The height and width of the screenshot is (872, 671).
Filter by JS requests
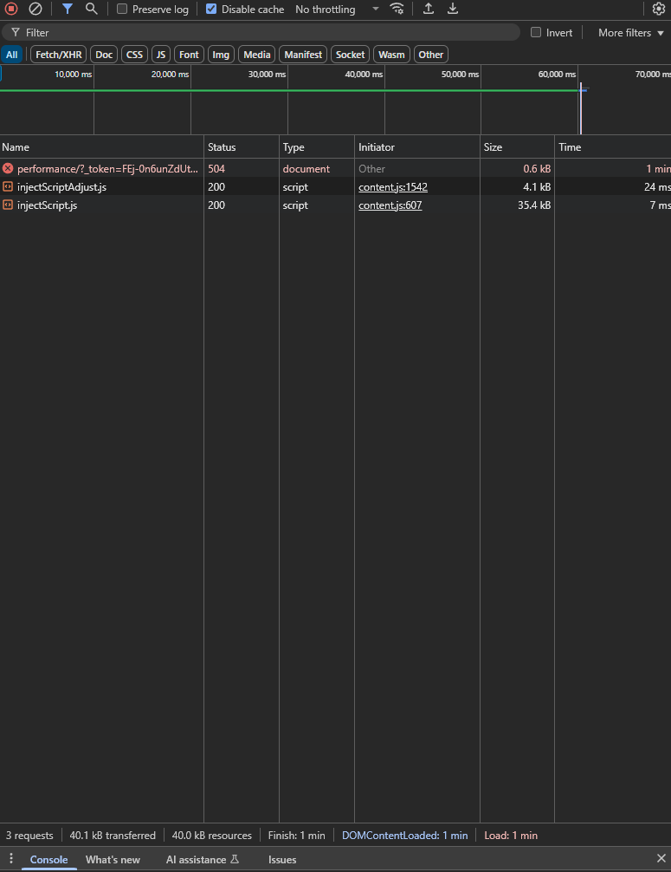161,55
